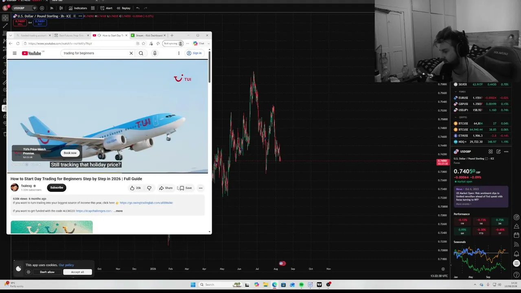The height and width of the screenshot is (293, 521).
Task: Open Windows Start menu
Action: 193,285
